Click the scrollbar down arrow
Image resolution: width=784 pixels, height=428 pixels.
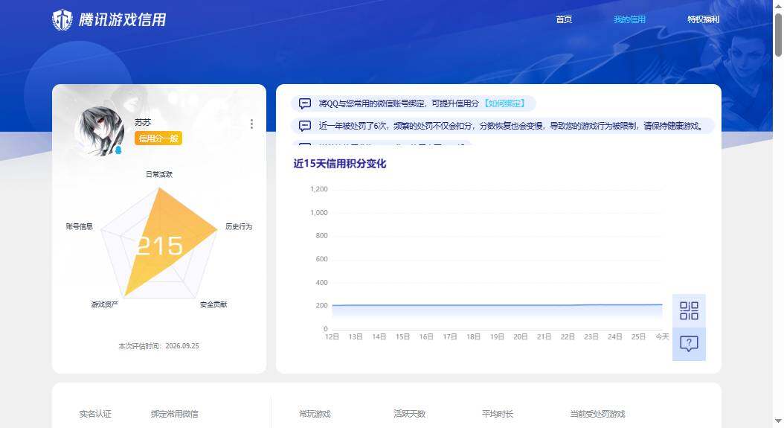[x=779, y=421]
